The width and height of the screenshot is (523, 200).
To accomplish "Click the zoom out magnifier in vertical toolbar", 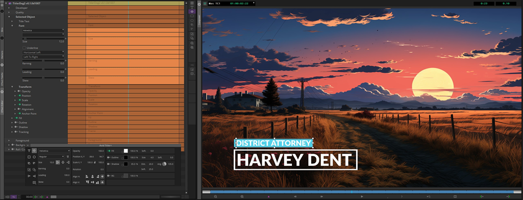I will [x=192, y=43].
